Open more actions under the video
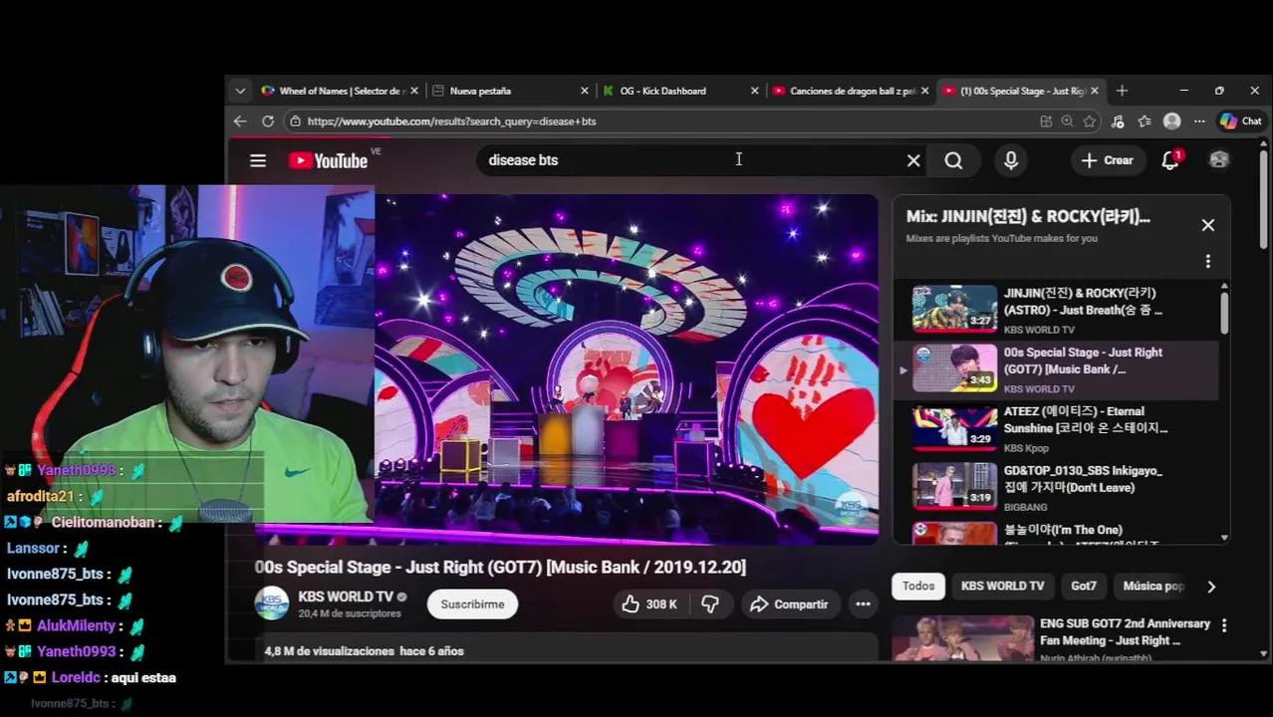The image size is (1273, 717). point(863,604)
